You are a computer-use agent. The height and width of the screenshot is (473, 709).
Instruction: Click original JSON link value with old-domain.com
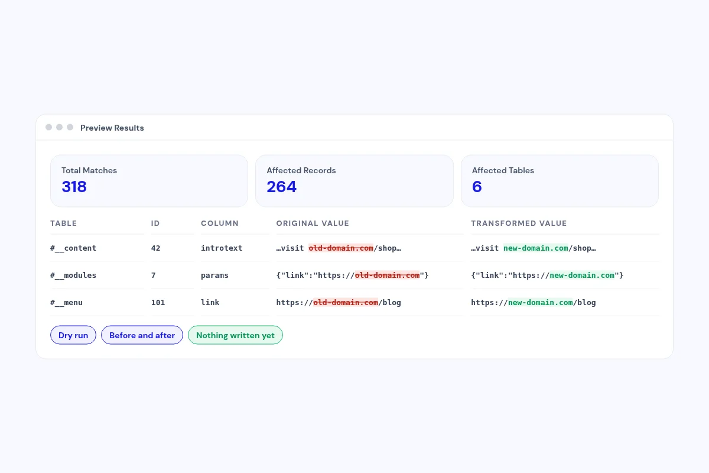353,276
